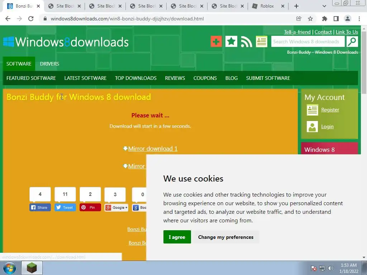Open COUPONS menu item
Image resolution: width=367 pixels, height=275 pixels.
click(x=205, y=78)
